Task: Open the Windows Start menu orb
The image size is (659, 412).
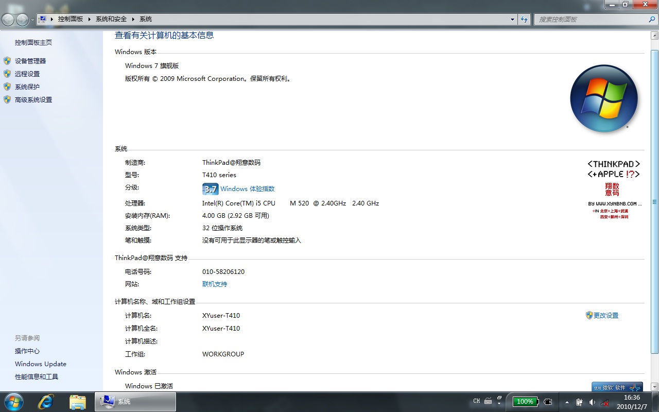Action: [14, 402]
